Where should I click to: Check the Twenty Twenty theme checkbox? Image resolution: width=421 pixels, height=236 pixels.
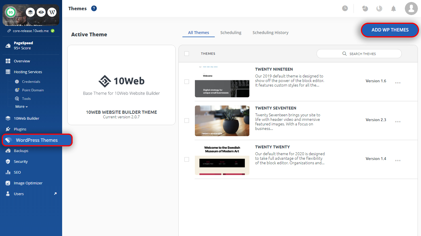tap(187, 159)
